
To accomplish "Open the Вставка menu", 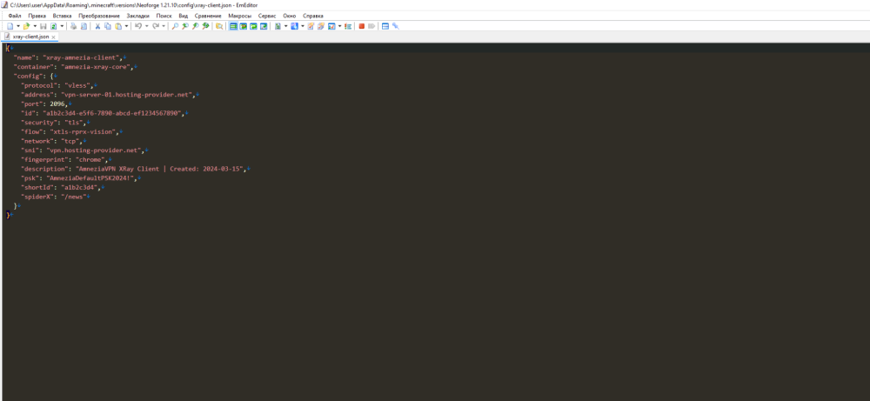I will click(62, 16).
